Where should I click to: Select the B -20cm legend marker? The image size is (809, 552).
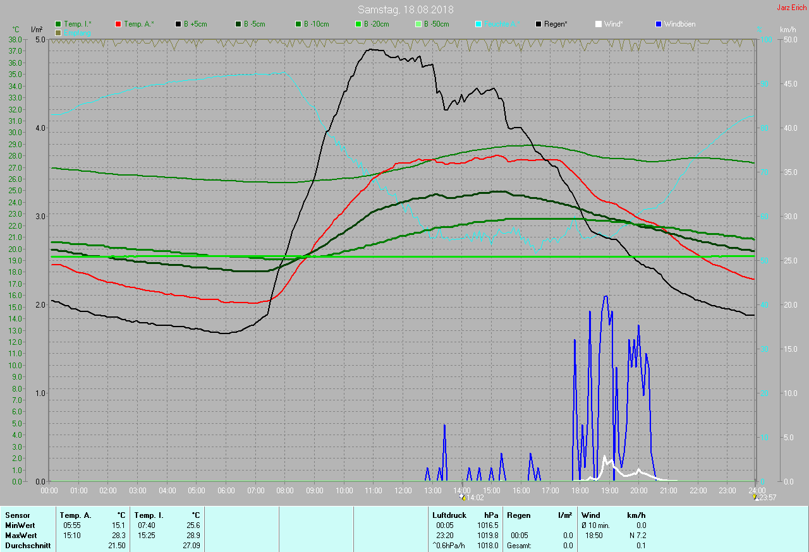point(358,24)
